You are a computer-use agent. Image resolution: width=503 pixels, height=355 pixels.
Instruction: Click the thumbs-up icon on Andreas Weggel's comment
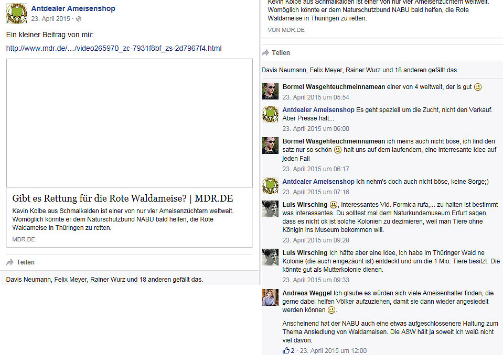click(286, 350)
